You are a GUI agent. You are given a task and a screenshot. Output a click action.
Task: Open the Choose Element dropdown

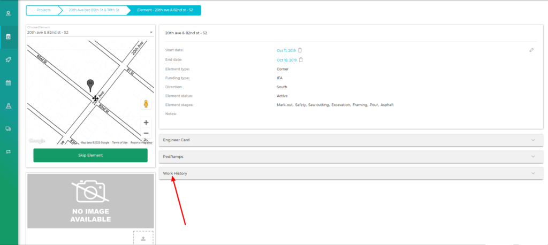(x=90, y=33)
